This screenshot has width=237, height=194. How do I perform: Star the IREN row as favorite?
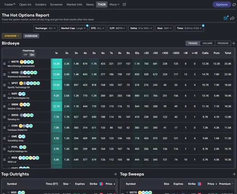click(x=9, y=158)
